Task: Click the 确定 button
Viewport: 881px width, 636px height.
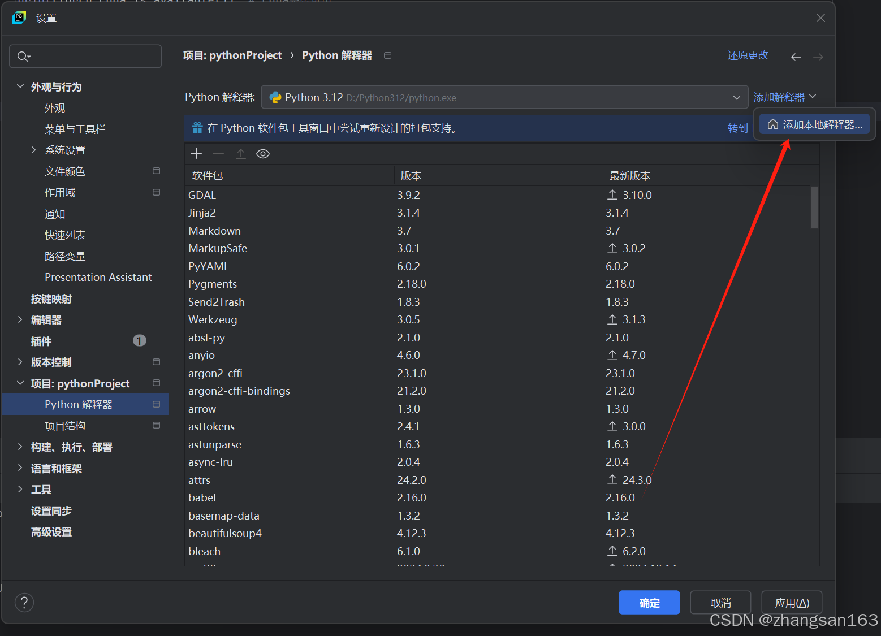Action: click(649, 602)
